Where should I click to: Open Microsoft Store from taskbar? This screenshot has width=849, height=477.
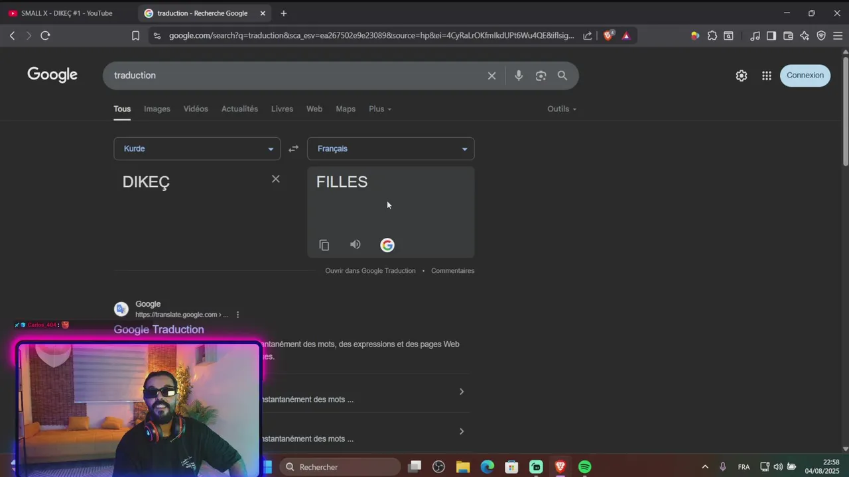pos(511,467)
